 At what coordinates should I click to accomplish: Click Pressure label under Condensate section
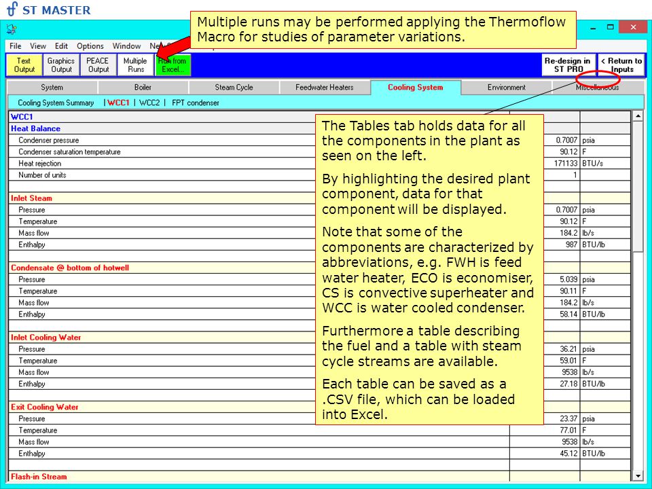click(x=32, y=279)
